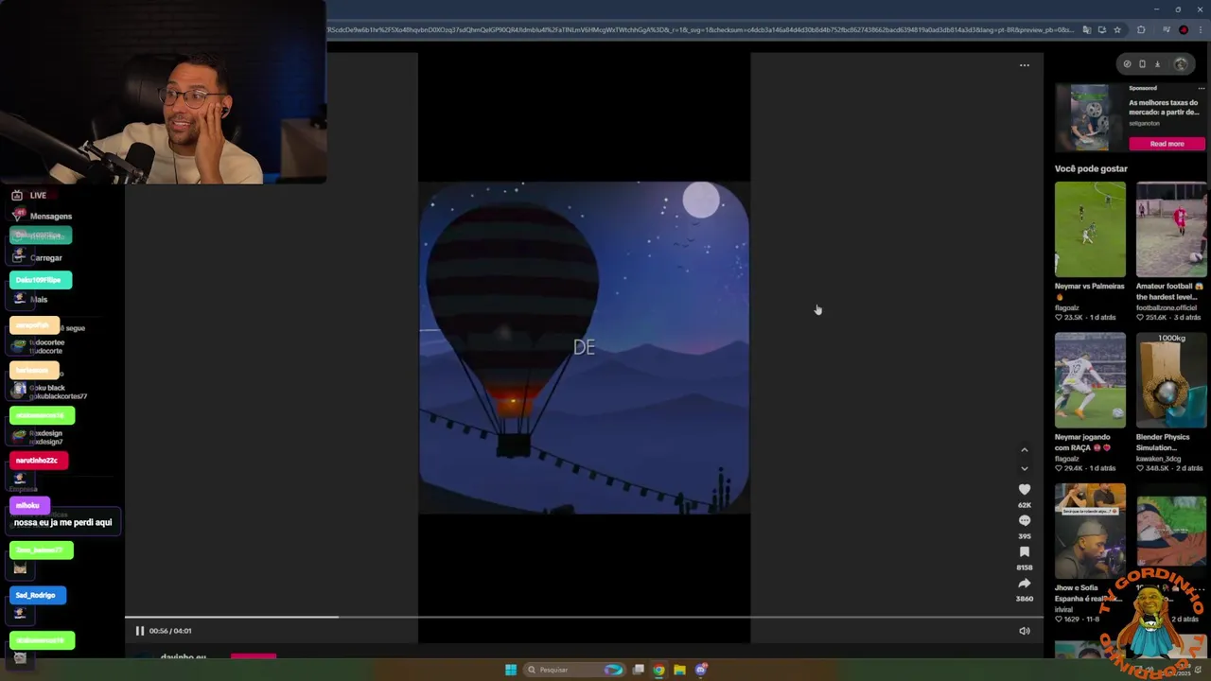Save video with the bookmark icon
The image size is (1211, 681).
[1025, 551]
